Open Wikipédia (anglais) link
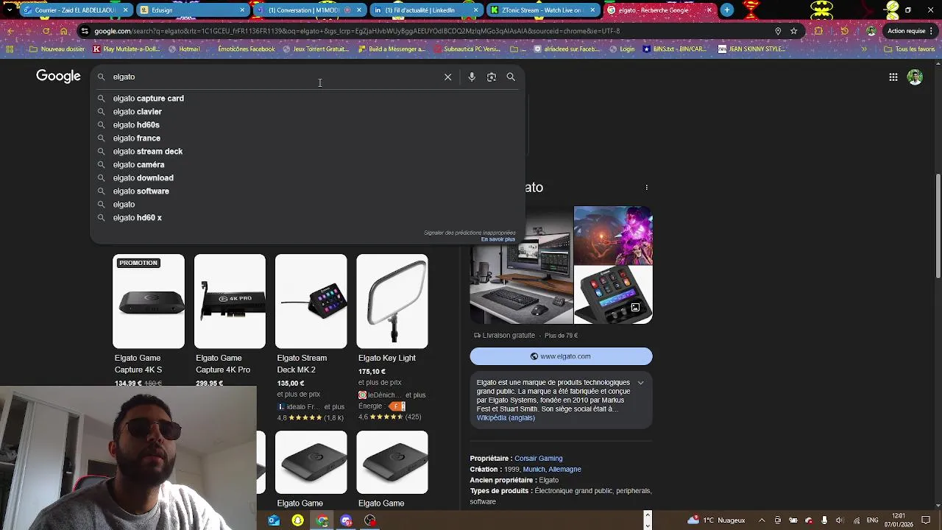The width and height of the screenshot is (942, 530). pyautogui.click(x=506, y=417)
